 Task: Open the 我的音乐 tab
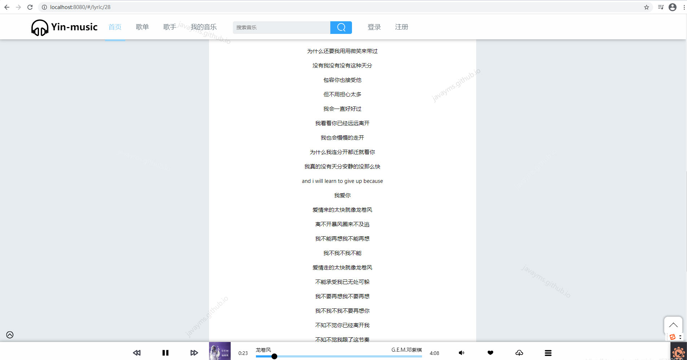pos(204,27)
